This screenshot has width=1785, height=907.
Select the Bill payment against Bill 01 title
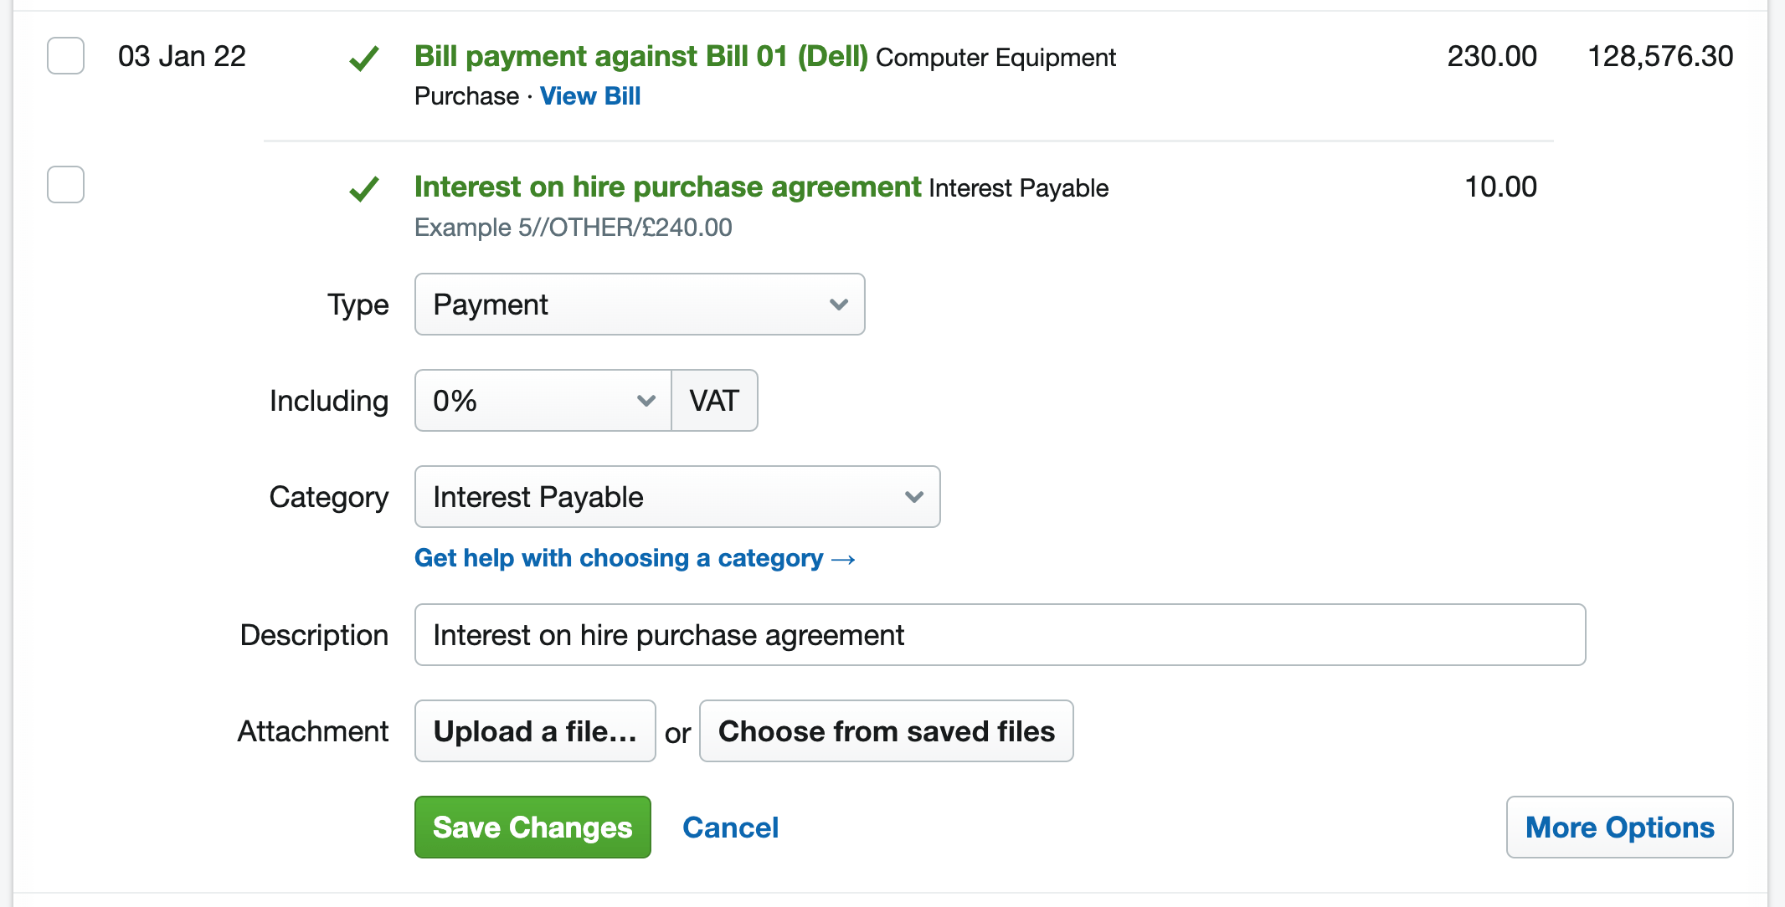(641, 56)
